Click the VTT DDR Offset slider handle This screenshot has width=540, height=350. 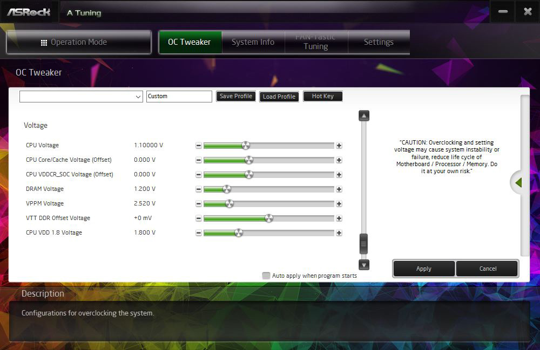[x=269, y=218]
